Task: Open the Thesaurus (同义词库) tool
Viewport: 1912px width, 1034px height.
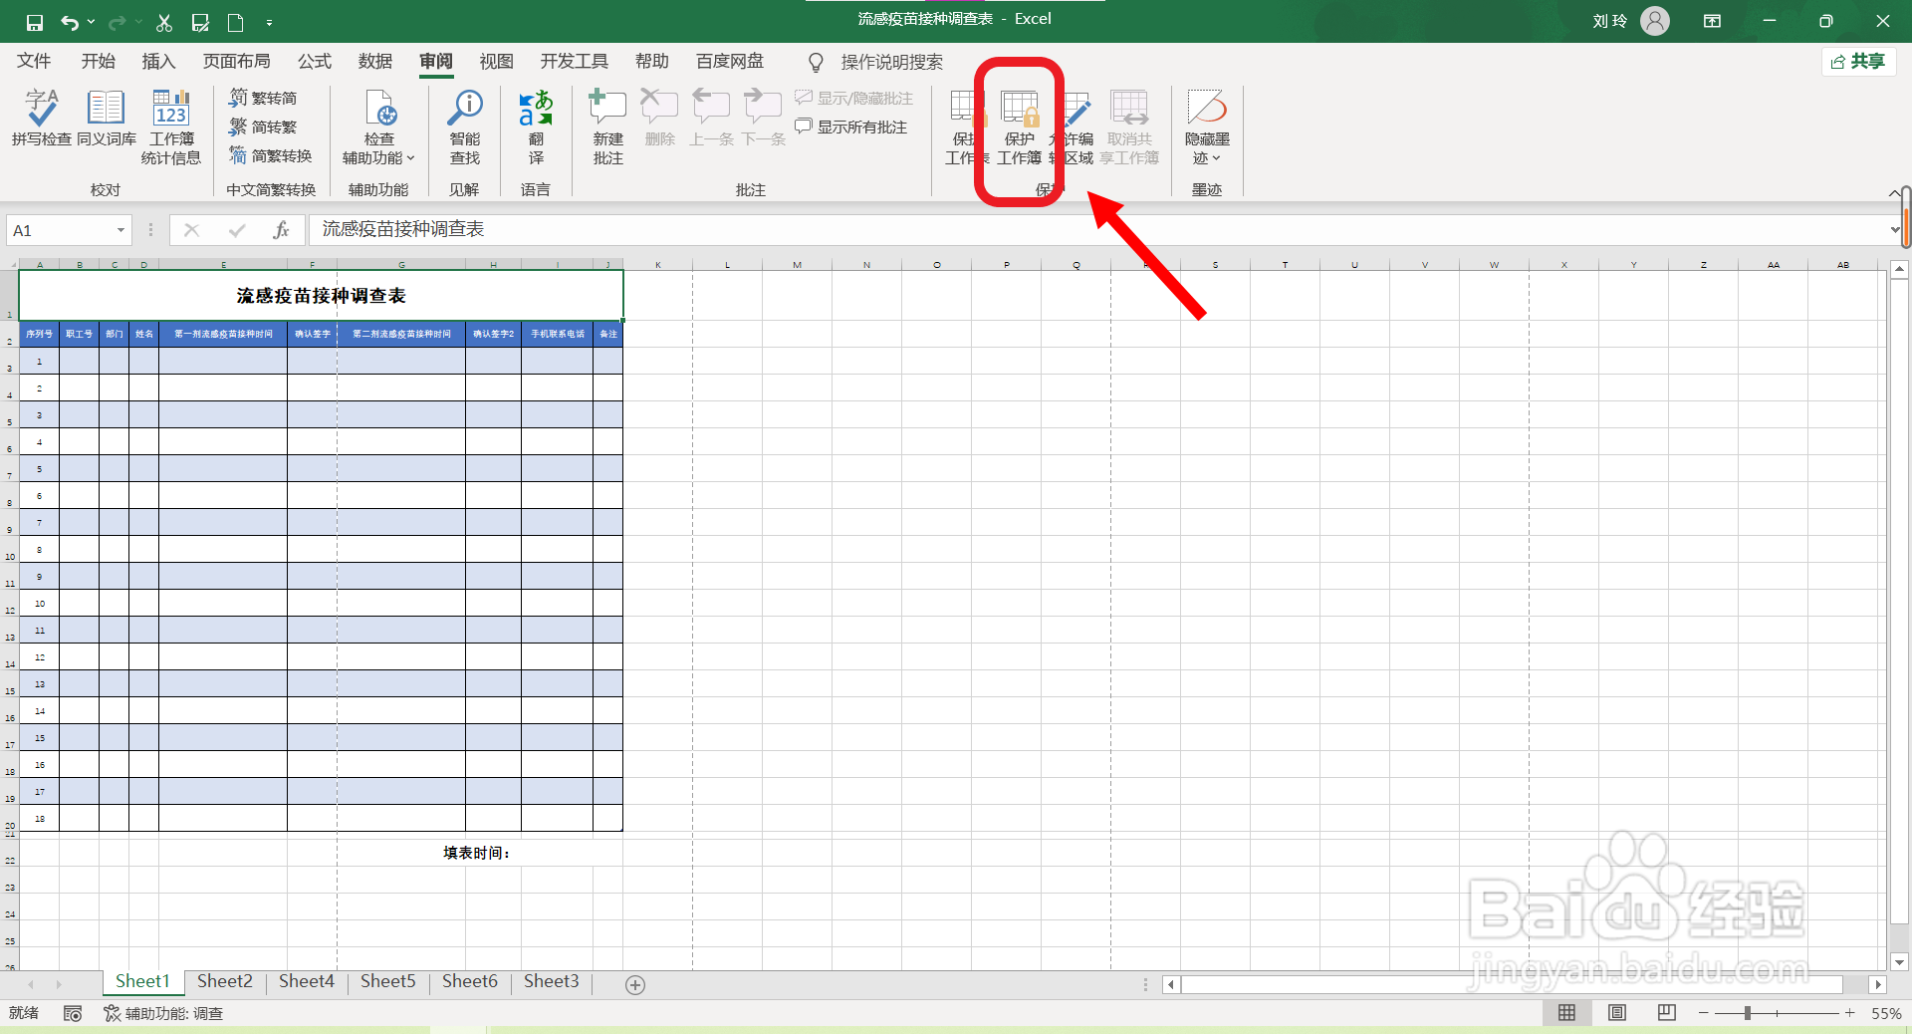Action: coord(107,119)
